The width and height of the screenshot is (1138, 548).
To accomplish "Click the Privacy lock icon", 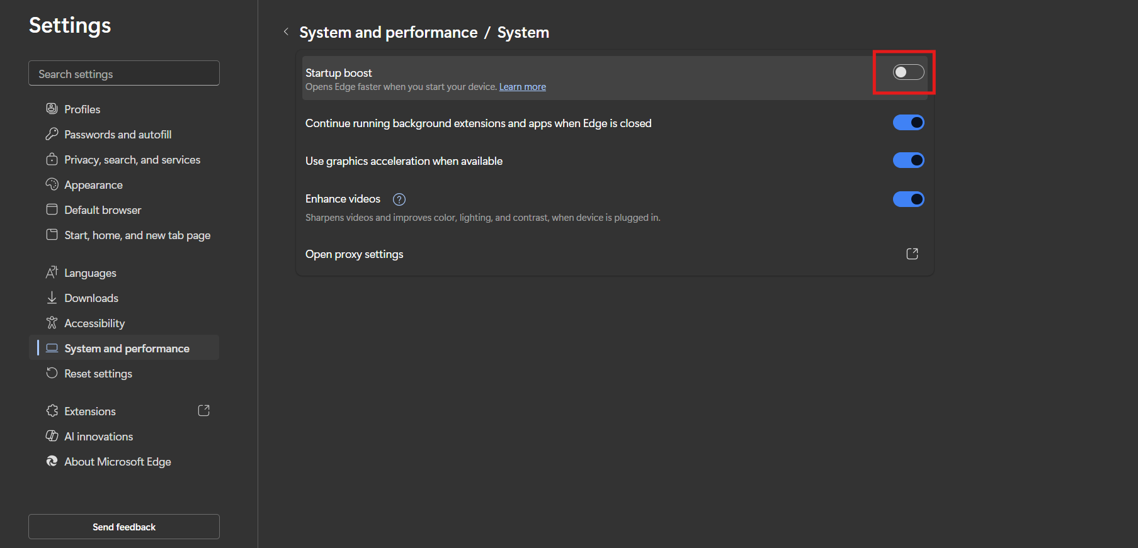I will (x=52, y=159).
